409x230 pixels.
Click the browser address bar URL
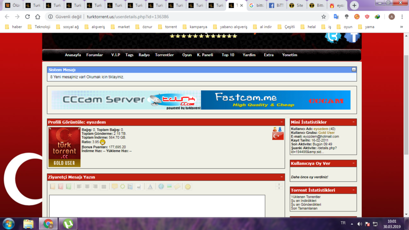tap(128, 17)
